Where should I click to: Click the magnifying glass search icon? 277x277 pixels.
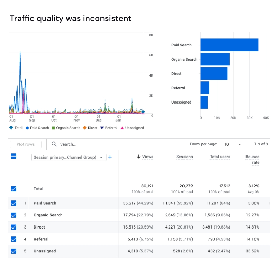click(54, 144)
